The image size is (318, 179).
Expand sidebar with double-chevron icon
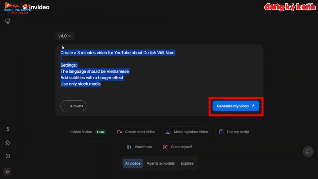pos(7,172)
